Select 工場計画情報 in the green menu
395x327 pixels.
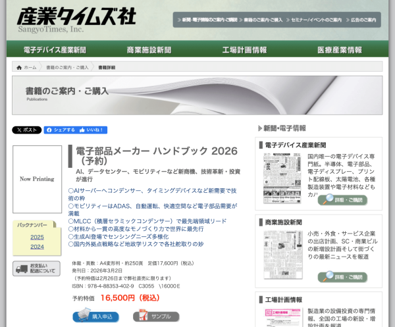tap(244, 50)
